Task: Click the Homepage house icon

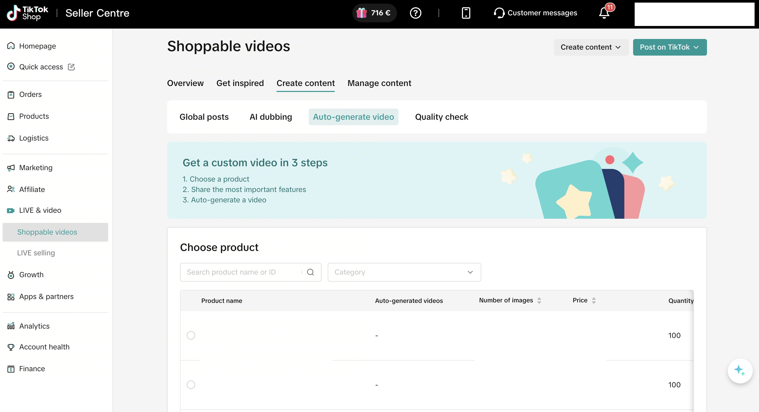Action: (x=11, y=46)
